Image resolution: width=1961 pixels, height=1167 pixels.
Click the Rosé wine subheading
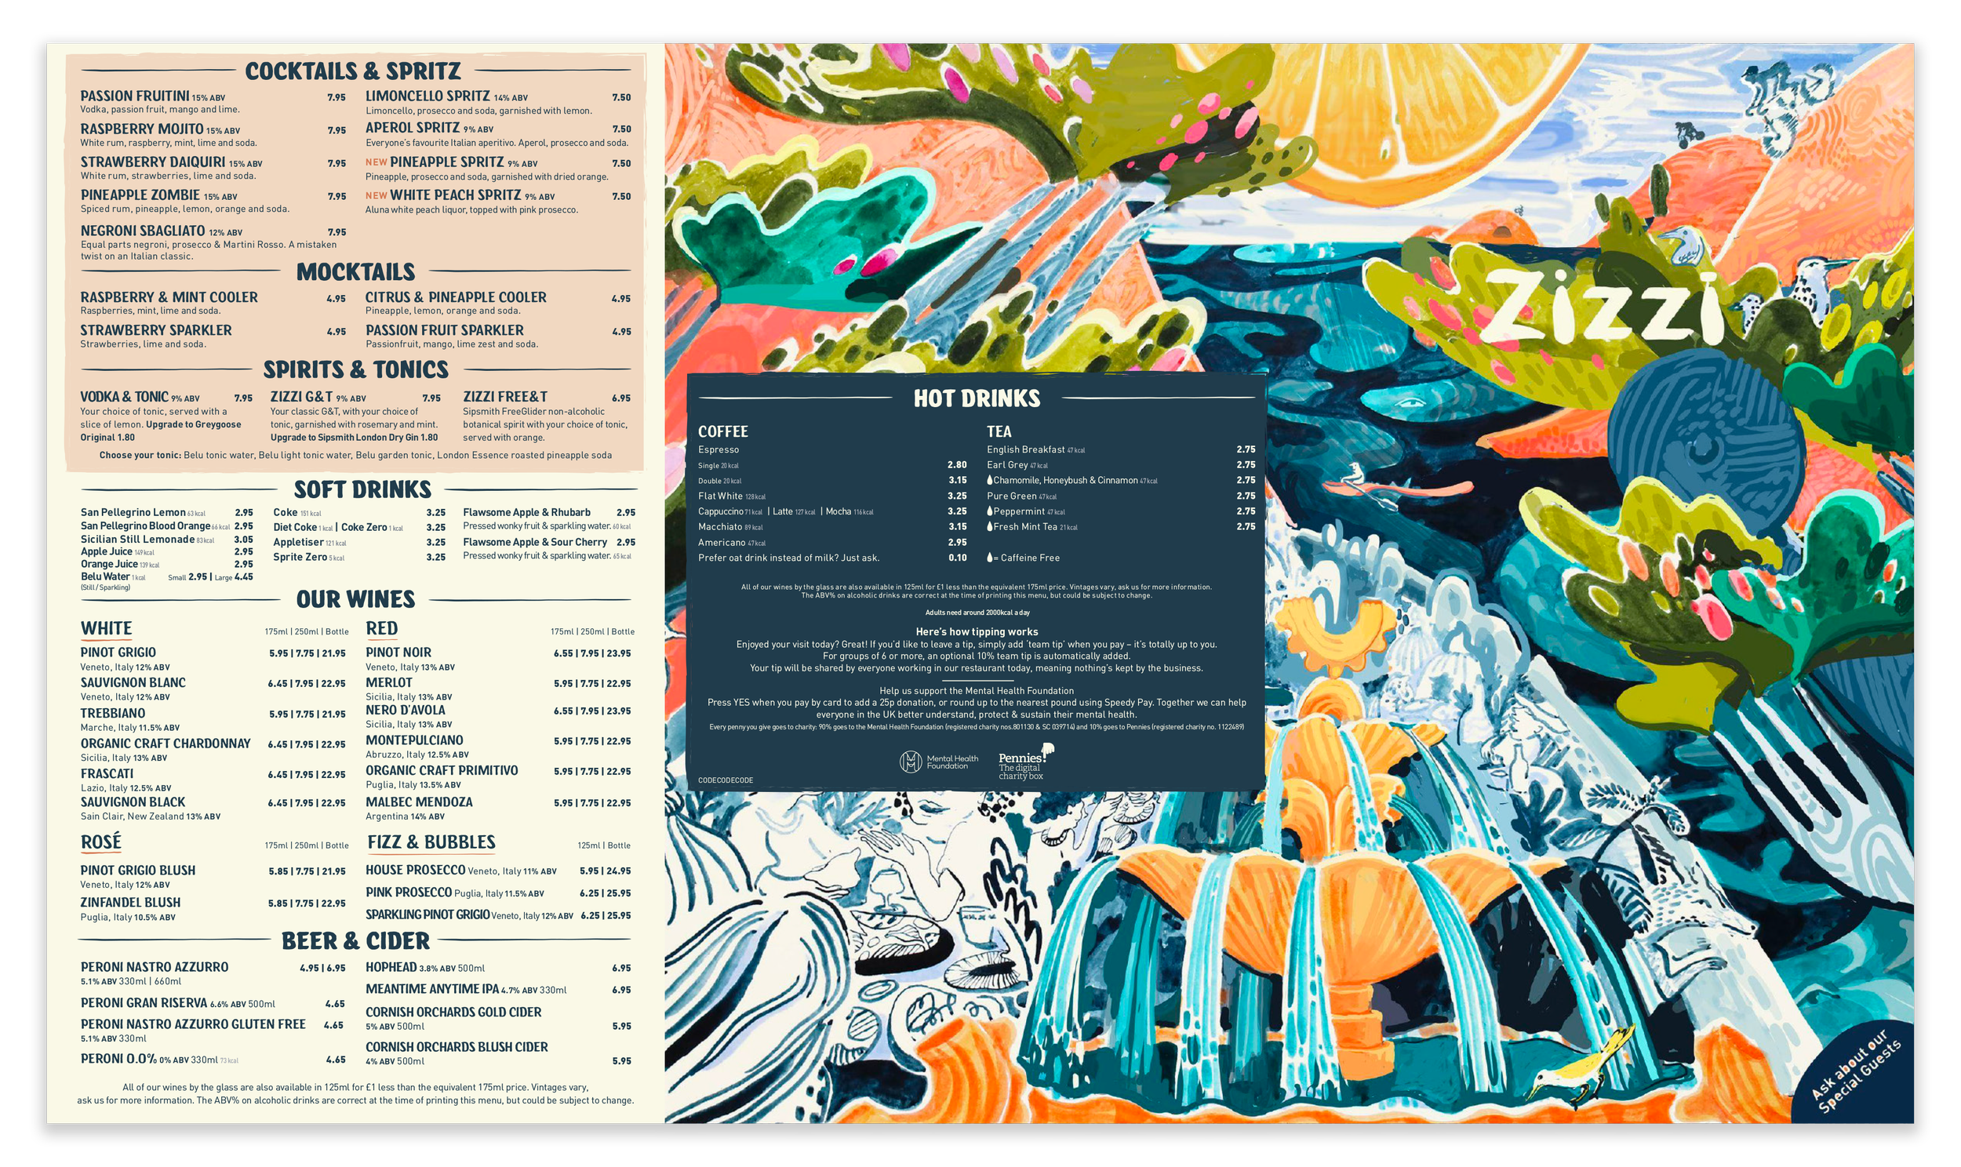tap(100, 842)
